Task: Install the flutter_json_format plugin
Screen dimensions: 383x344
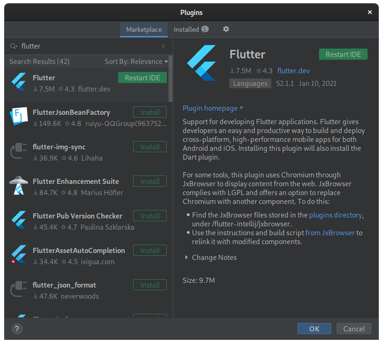Action: [150, 285]
